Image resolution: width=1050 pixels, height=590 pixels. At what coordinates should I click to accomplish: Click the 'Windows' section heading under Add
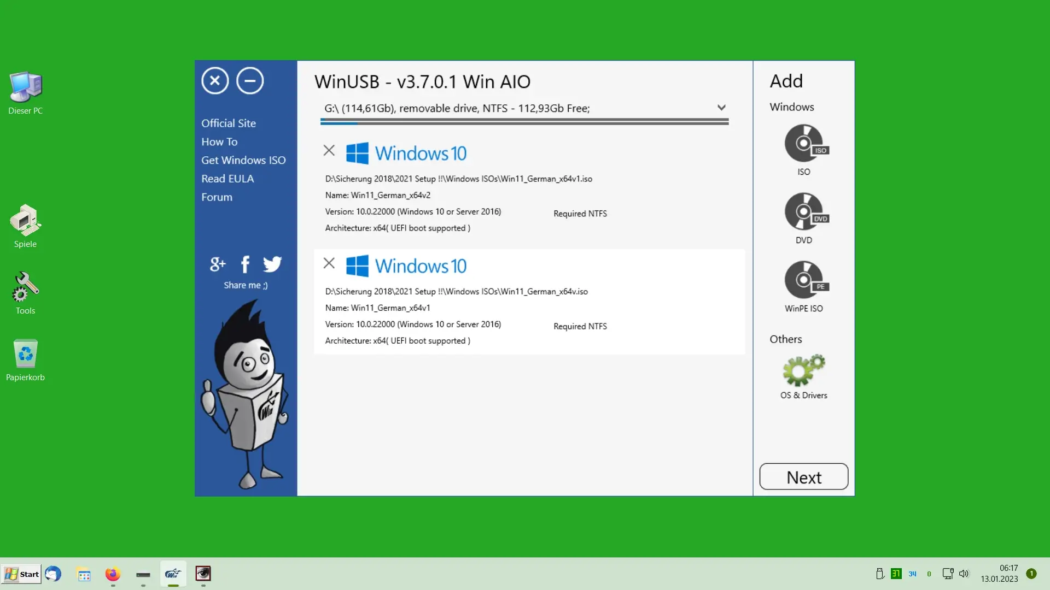coord(792,107)
